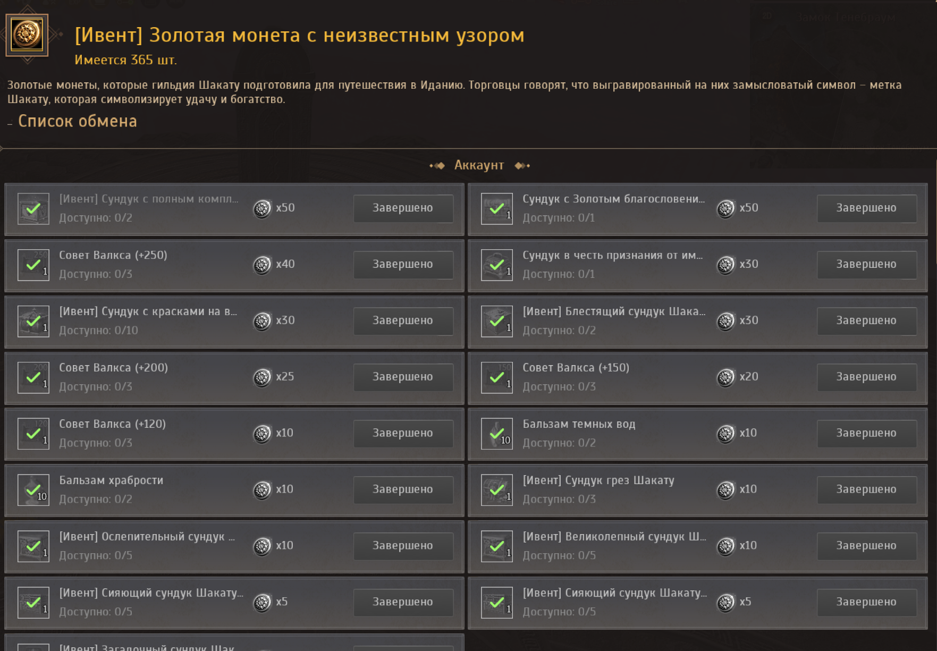Click the Сундук с Золотым благословением chest icon

click(x=496, y=208)
